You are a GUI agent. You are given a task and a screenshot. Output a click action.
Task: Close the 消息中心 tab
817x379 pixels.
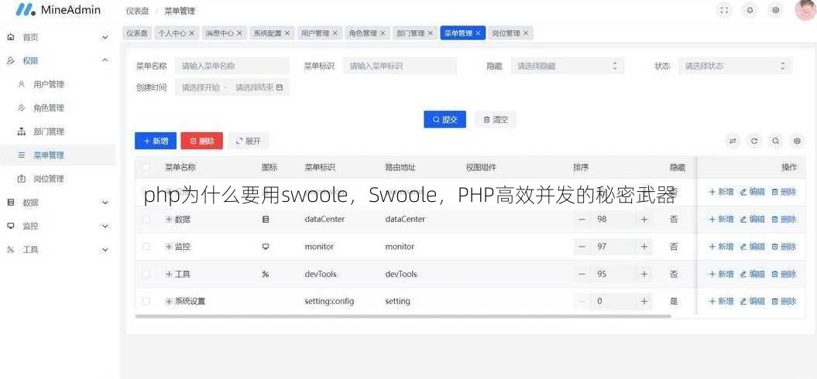click(x=239, y=32)
